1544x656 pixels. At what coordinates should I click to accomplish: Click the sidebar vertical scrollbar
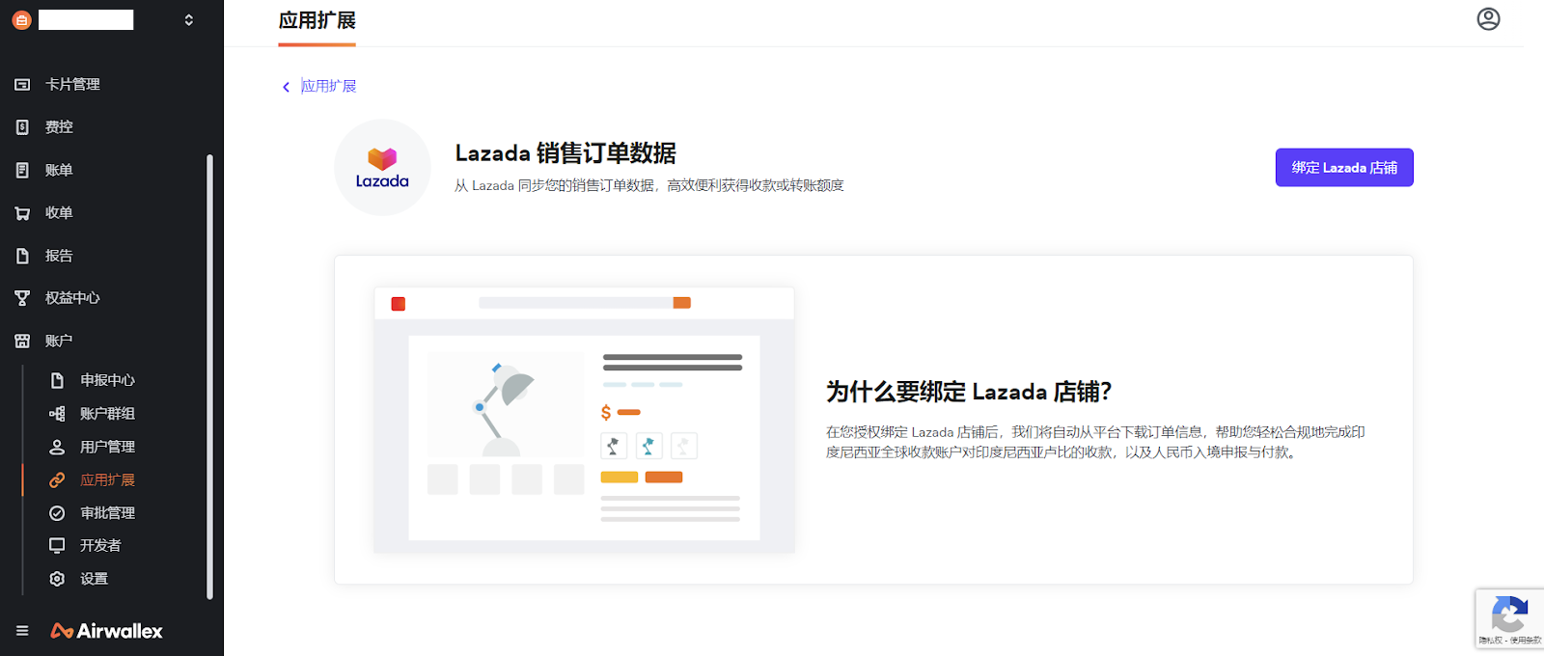pos(209,376)
